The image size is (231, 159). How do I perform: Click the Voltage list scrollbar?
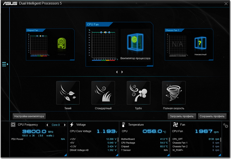click(x=118, y=139)
